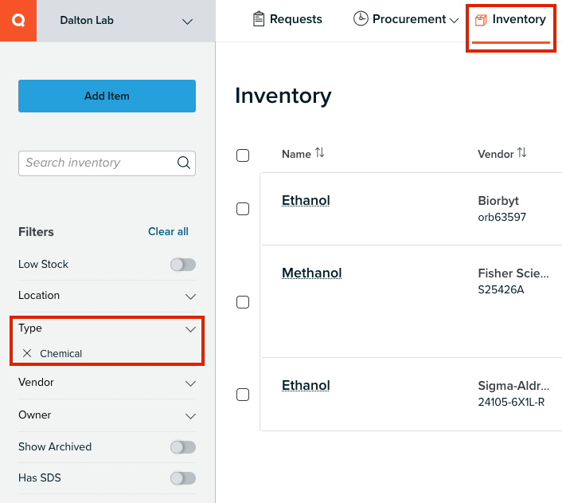Check the select-all checkbox in header
Viewport: 562px width, 503px height.
243,155
